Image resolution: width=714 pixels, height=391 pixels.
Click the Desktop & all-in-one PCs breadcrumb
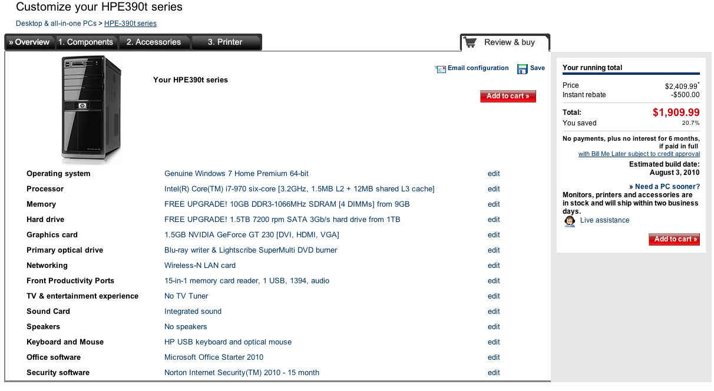[56, 24]
